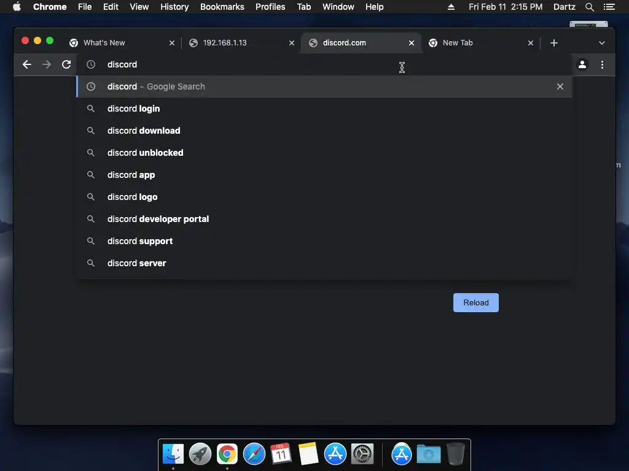
Task: Close the New Tab tab
Action: (x=530, y=43)
